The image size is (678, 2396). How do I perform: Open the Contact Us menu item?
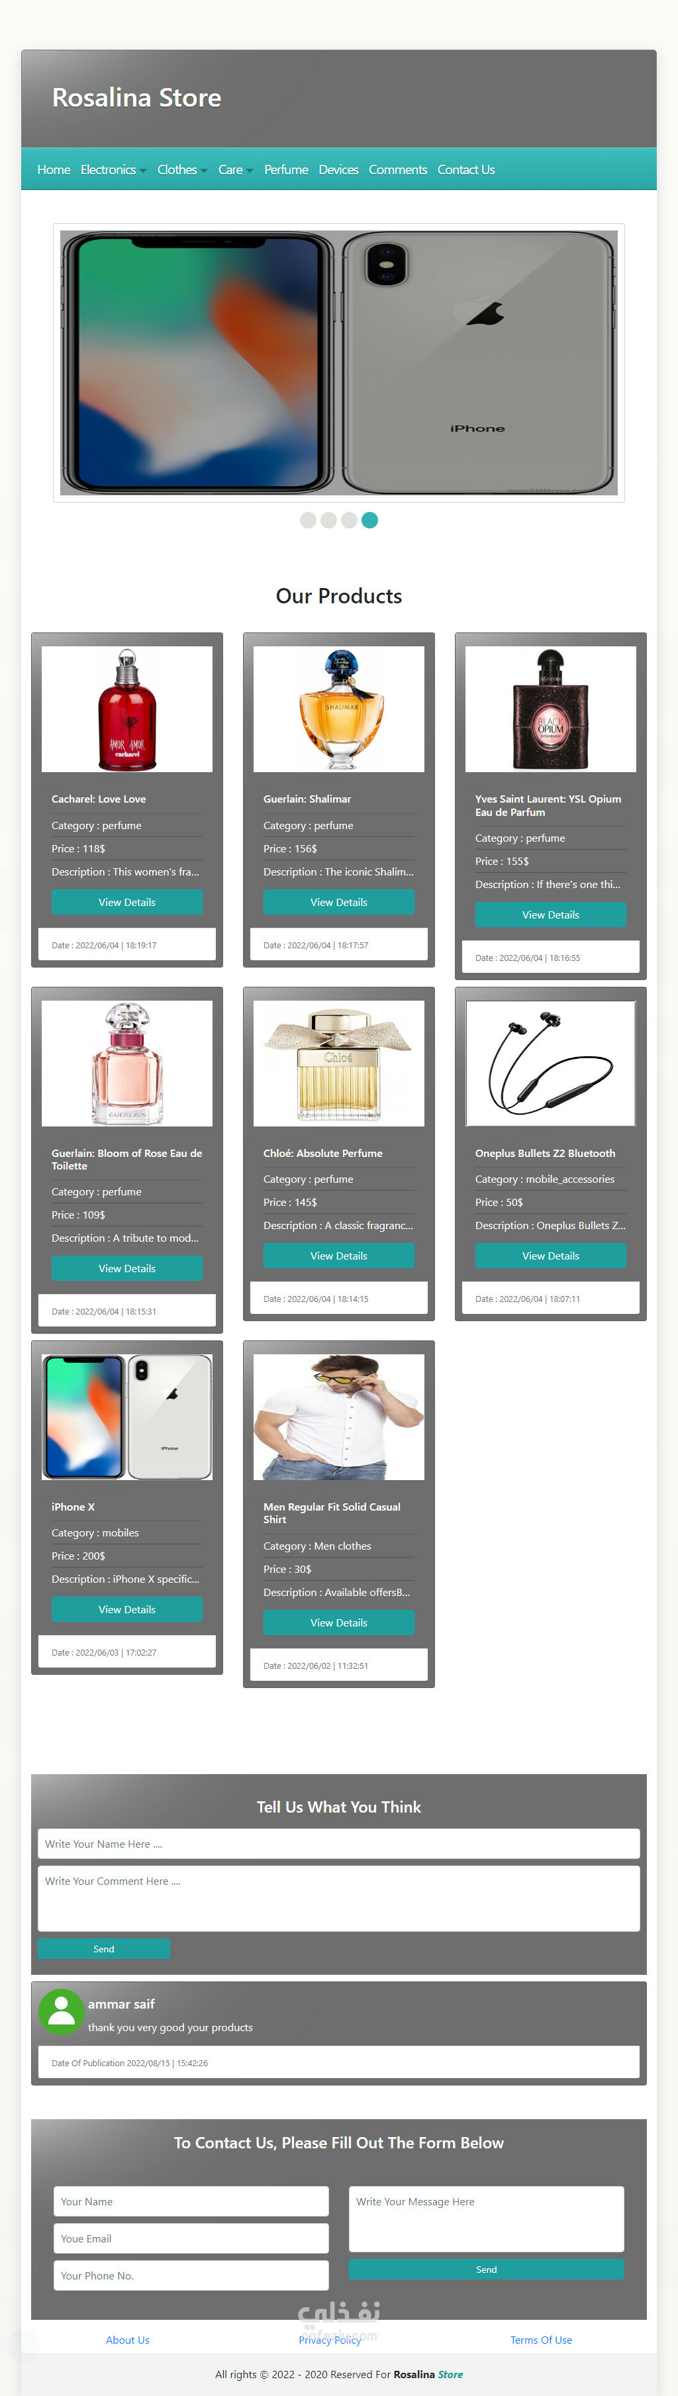pos(466,170)
